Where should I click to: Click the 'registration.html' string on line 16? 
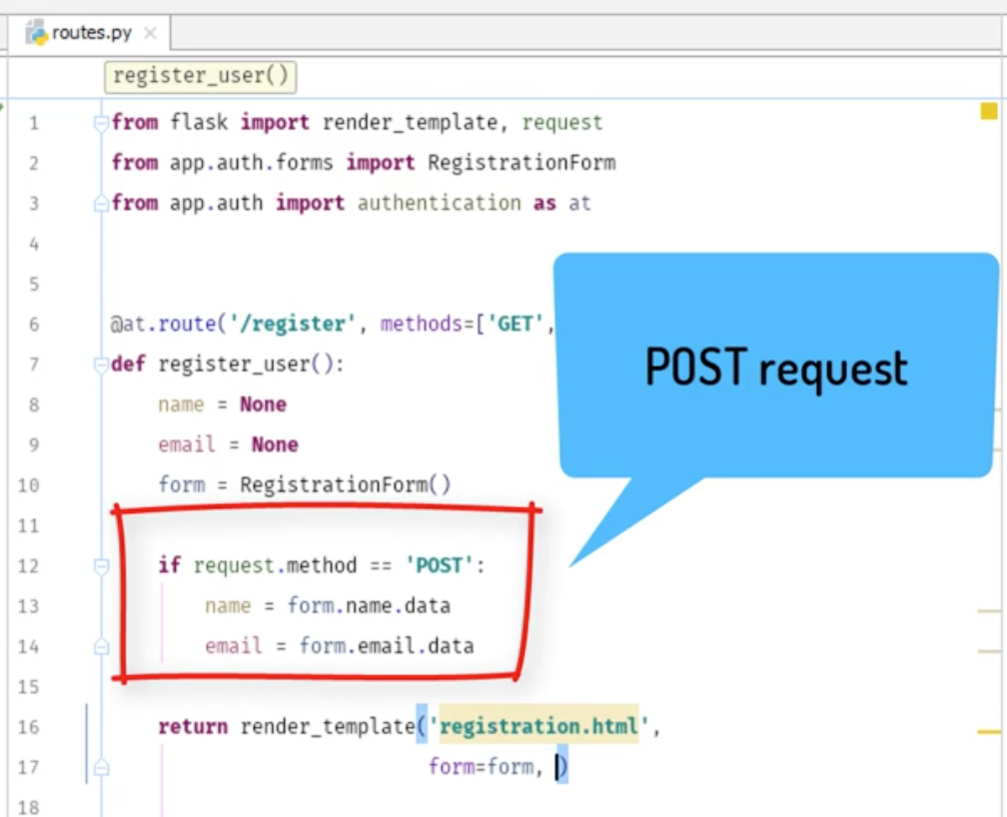click(x=538, y=726)
